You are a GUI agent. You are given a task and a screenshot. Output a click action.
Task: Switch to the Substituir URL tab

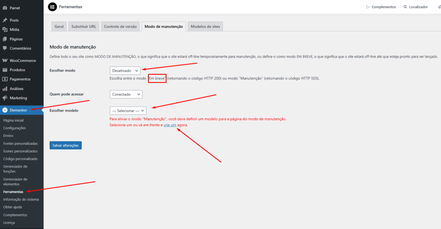coord(84,26)
